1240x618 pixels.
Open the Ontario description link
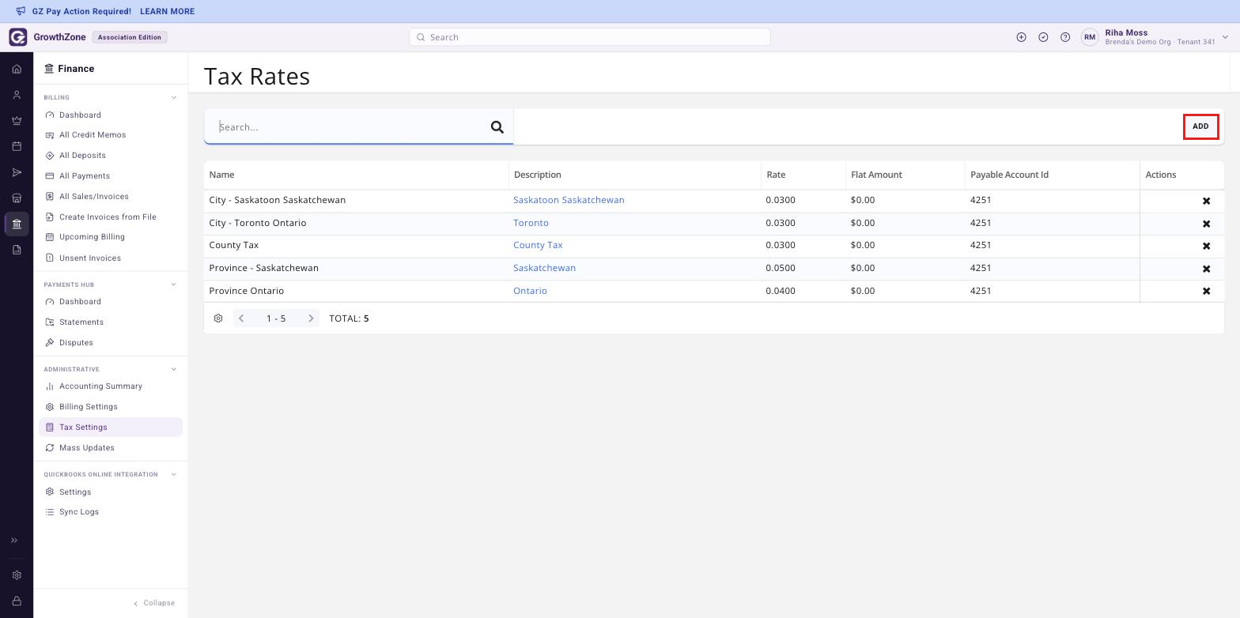(x=530, y=291)
